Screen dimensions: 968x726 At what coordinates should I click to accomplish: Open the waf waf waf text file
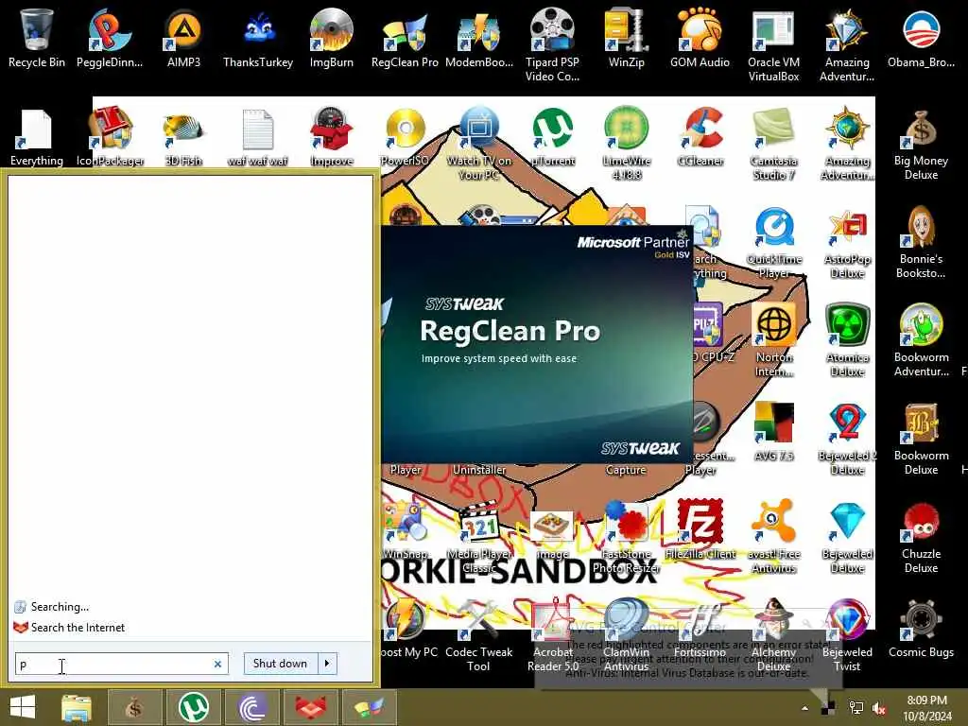258,136
